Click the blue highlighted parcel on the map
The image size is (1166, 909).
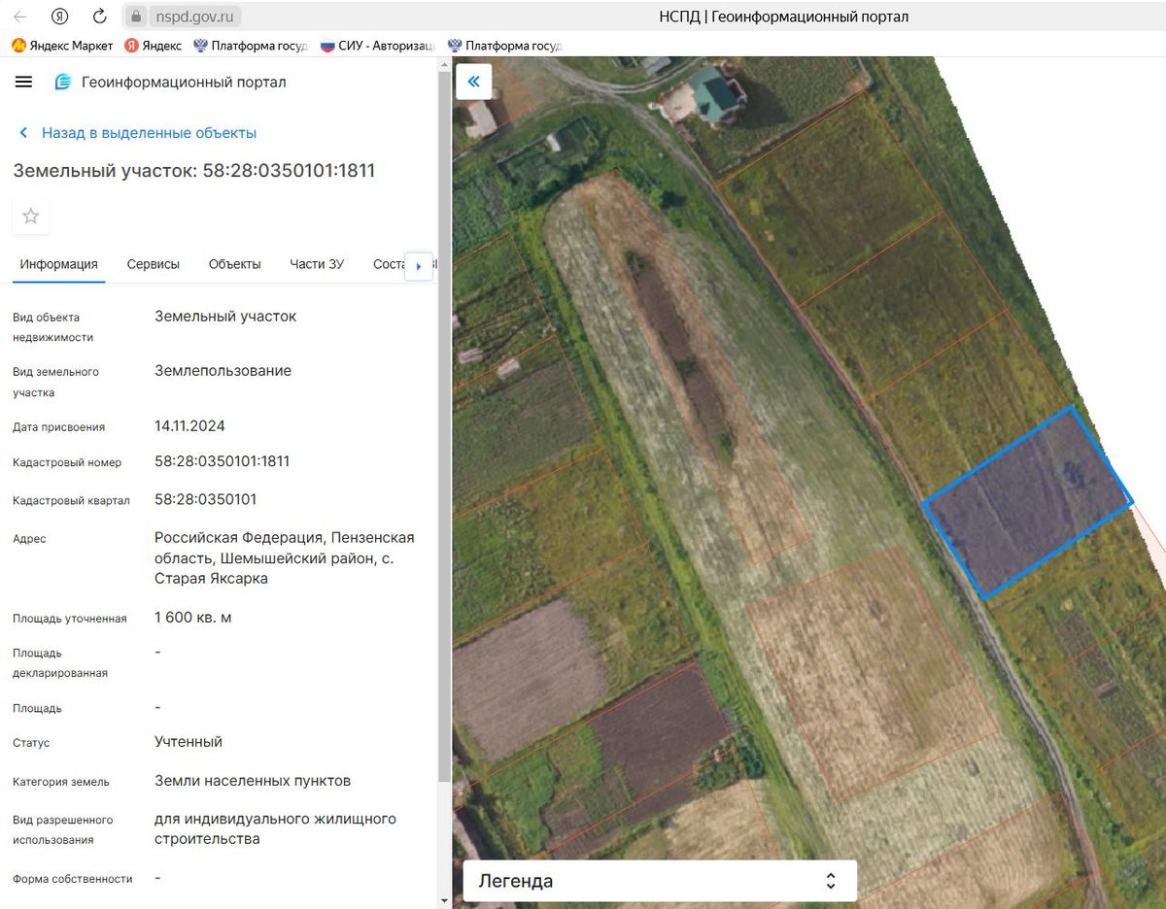[1027, 502]
